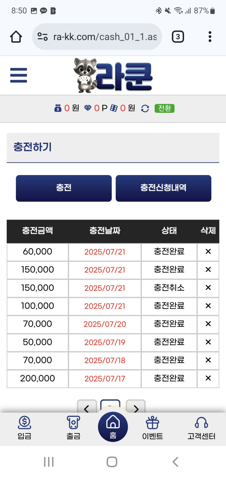Screen dimensions: 226x478
Task: Go to previous page with left chevron
Action: click(87, 407)
